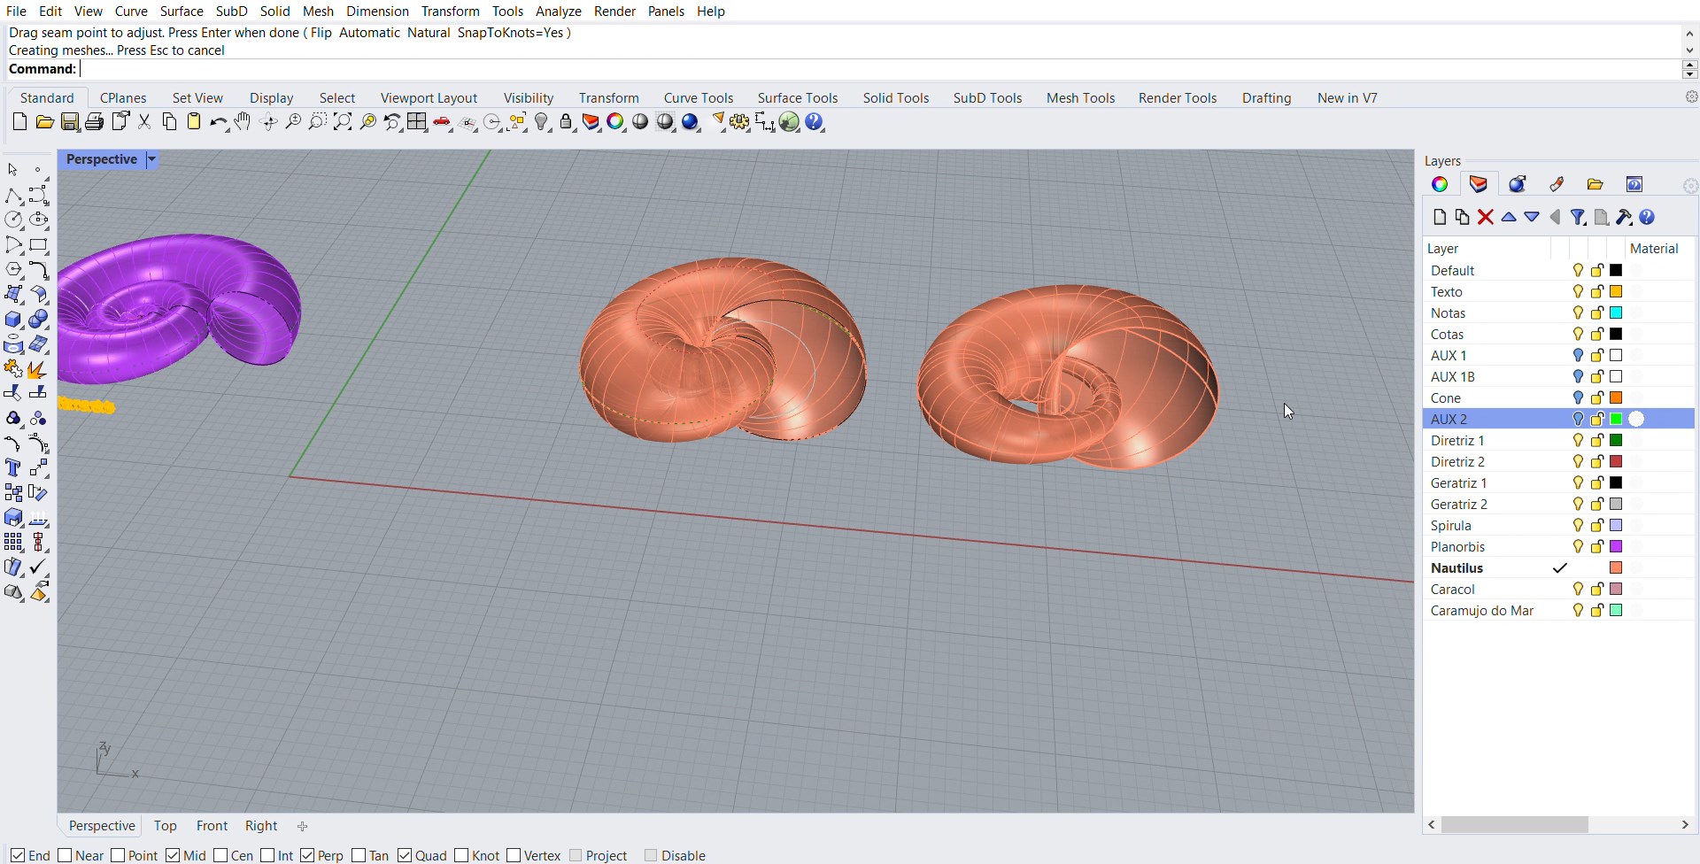This screenshot has width=1700, height=864.
Task: Click the Layers panel horizontal scrollbar
Action: [1514, 825]
